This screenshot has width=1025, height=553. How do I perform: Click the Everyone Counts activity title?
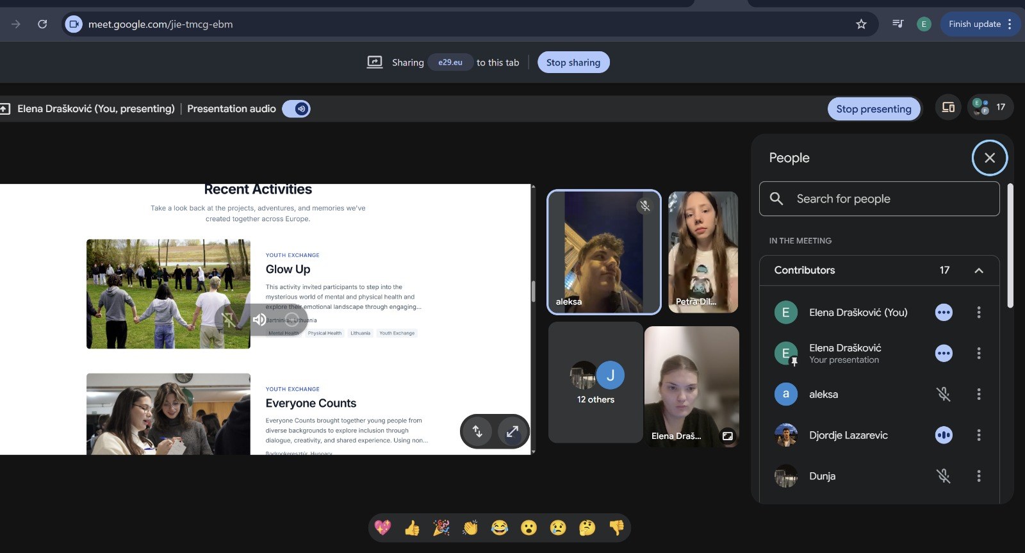(311, 403)
